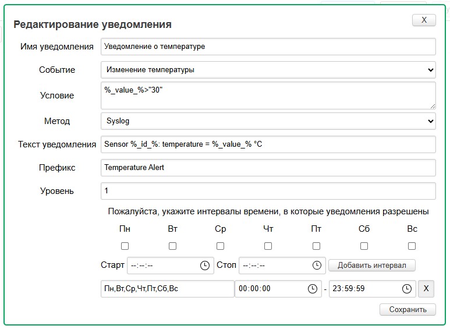The width and height of the screenshot is (450, 329).
Task: Focus the Имя уведомления text field
Action: coord(268,47)
